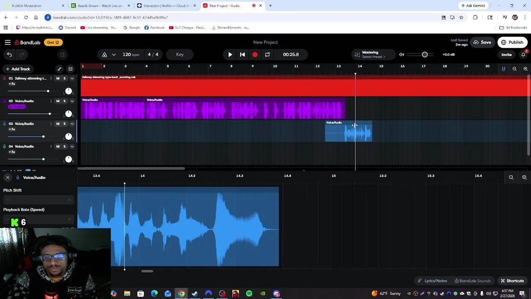Solo track 02 Voice/Audio

pos(64,101)
